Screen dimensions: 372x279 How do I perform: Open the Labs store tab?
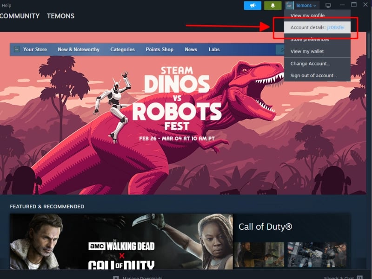pyautogui.click(x=214, y=49)
